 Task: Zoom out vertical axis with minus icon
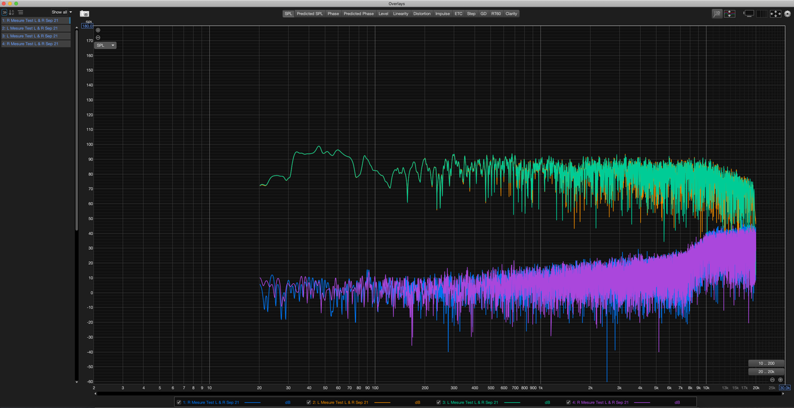(x=98, y=37)
